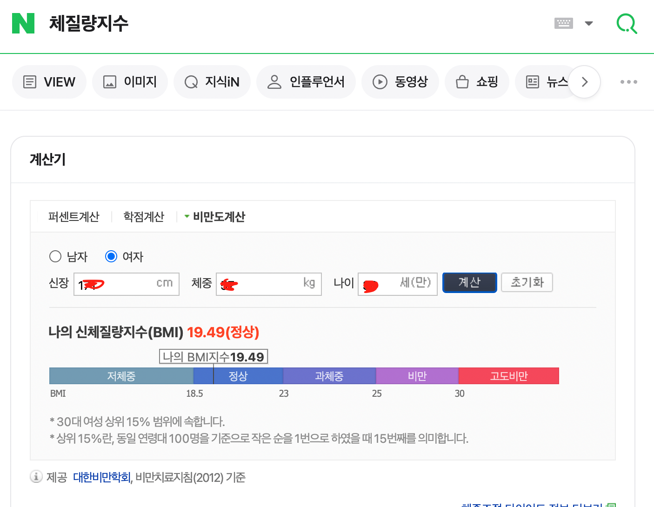
Task: Select the 여자 radio button
Action: click(111, 256)
